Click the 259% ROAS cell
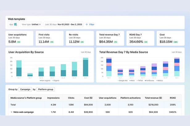This screenshot has height=126, width=190. pos(173,104)
